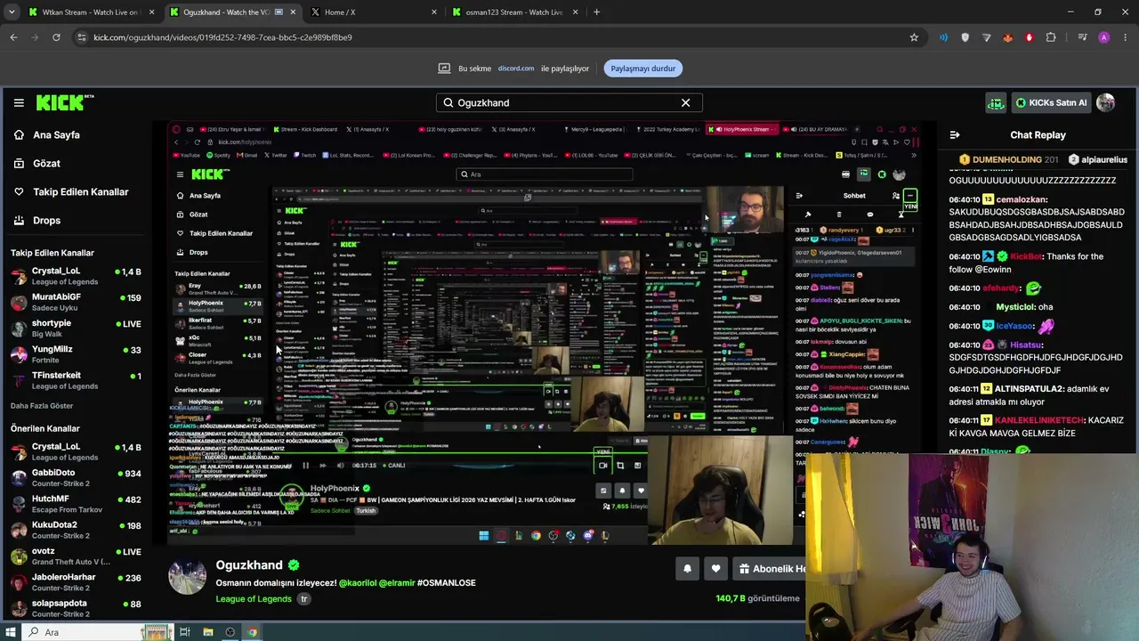The height and width of the screenshot is (641, 1139).
Task: Open the ALTINSPATULA2 username in chat
Action: [x=1029, y=389]
